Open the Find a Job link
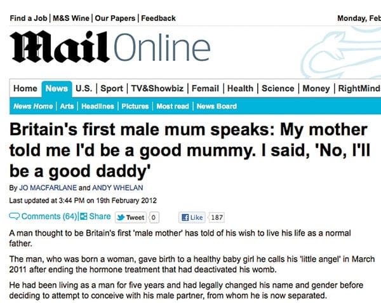 (29, 18)
